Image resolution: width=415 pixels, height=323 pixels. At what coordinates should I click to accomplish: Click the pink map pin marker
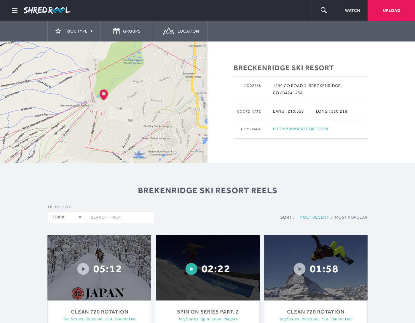[x=104, y=95]
